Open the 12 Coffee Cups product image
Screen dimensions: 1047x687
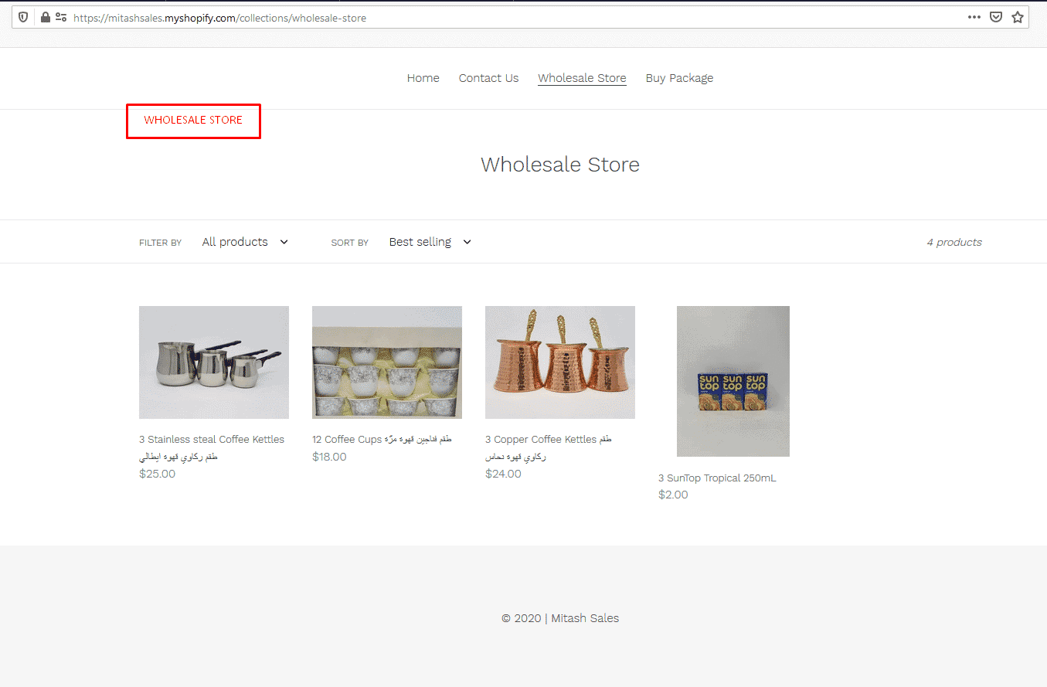[387, 362]
